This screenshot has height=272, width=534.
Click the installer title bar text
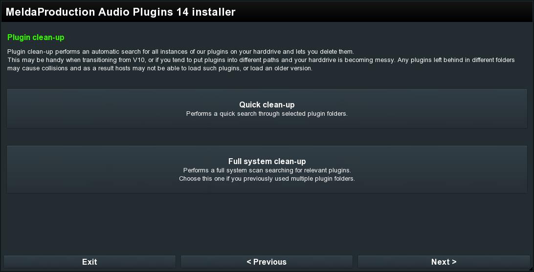121,12
